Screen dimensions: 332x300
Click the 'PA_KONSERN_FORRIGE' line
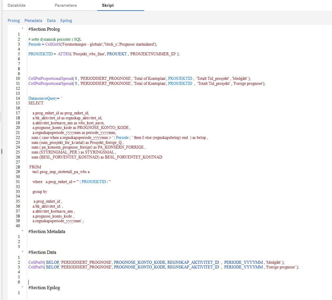click(88, 147)
